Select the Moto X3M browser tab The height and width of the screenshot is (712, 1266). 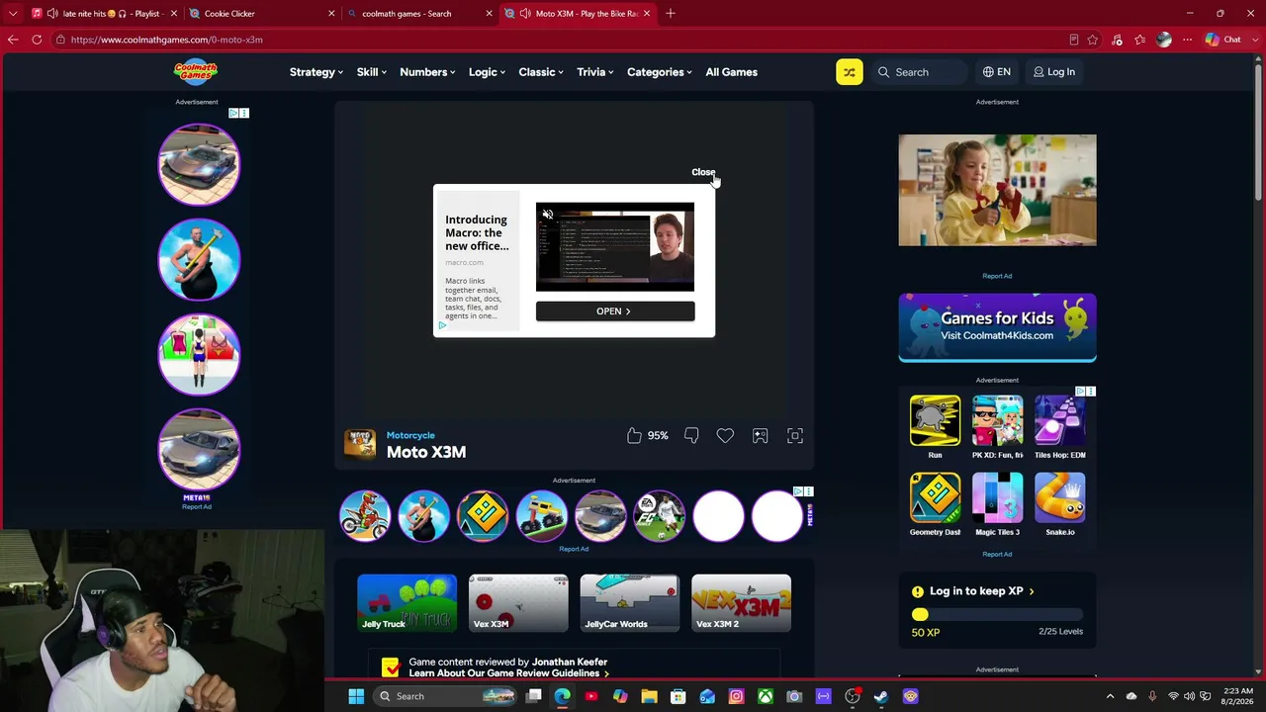[578, 14]
